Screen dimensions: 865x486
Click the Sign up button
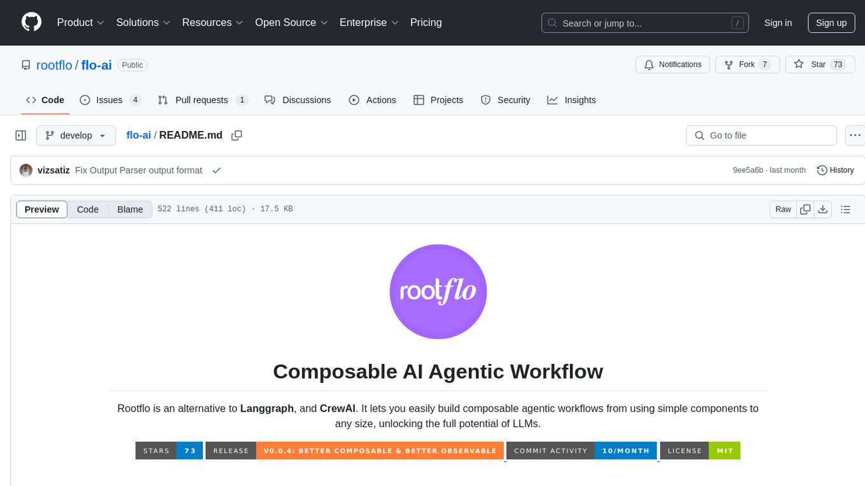point(831,23)
